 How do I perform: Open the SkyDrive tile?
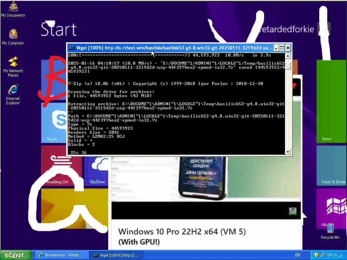tap(97, 171)
